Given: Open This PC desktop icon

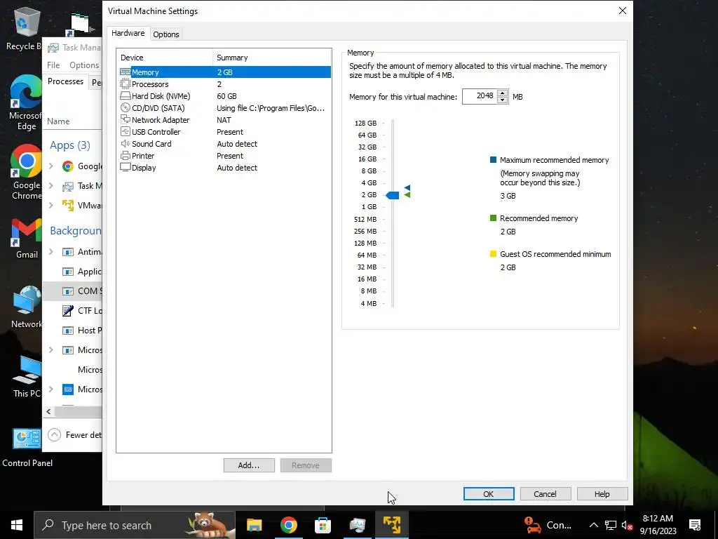Looking at the screenshot, I should pyautogui.click(x=26, y=377).
